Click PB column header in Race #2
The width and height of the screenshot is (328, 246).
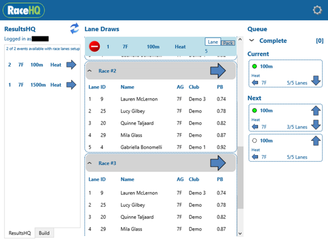220,87
